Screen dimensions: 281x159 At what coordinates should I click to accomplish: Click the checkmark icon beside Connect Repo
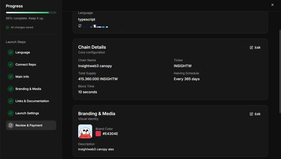pos(11,65)
